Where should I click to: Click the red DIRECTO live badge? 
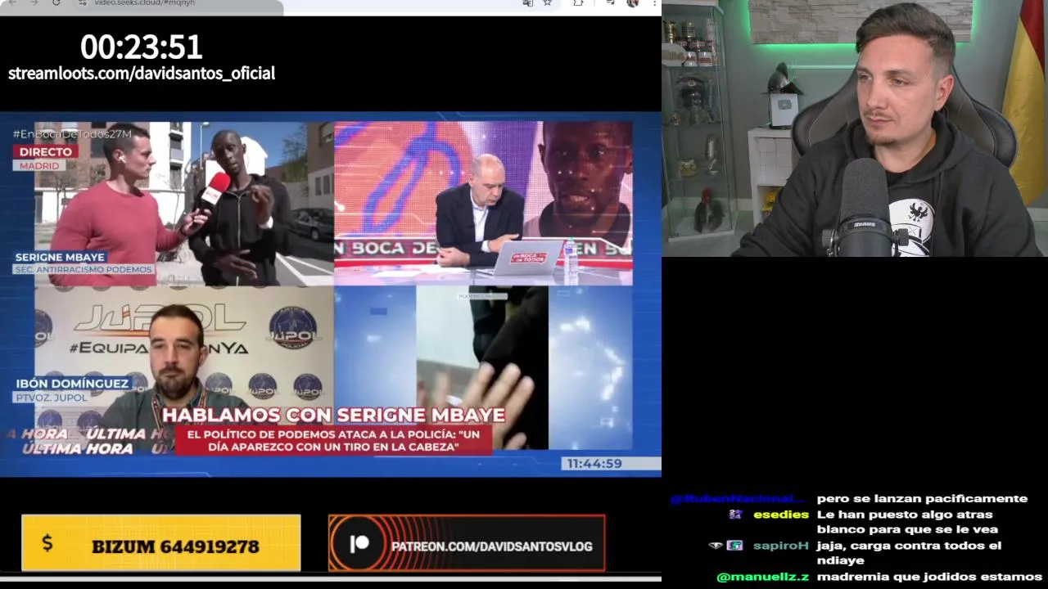tap(45, 151)
